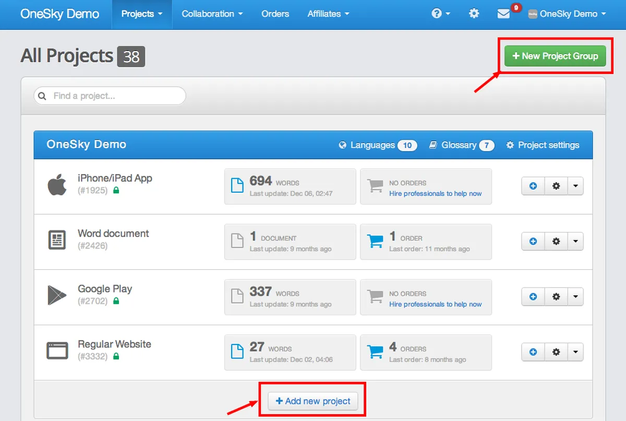The height and width of the screenshot is (421, 626).
Task: Click the file icon beside 337 words
Action: 237,296
